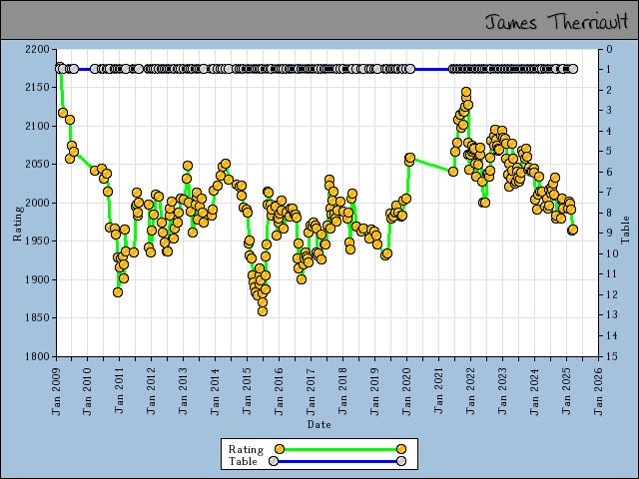This screenshot has height=479, width=639.
Task: Select the last gray Table point in 2025
Action: click(x=573, y=69)
